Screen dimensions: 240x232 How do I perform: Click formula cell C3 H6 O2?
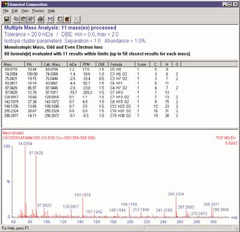119,74
